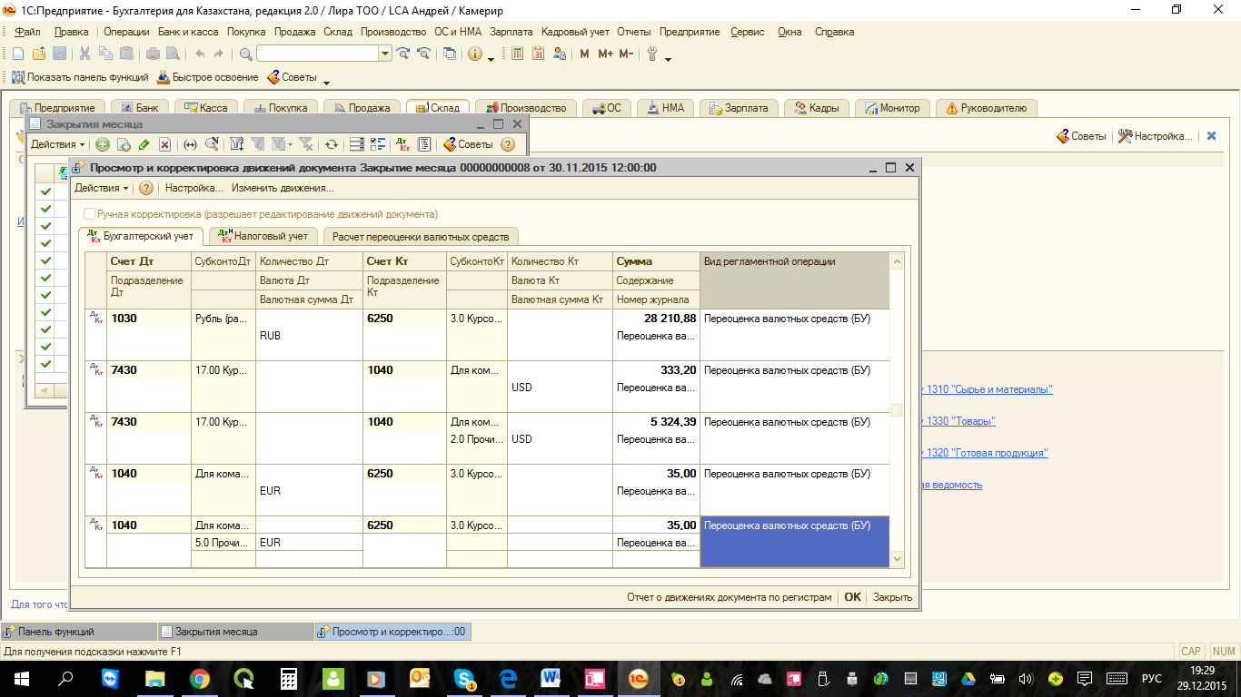This screenshot has width=1241, height=697.
Task: Switch to Расчет переоценки валютных средств tab
Action: click(x=420, y=236)
